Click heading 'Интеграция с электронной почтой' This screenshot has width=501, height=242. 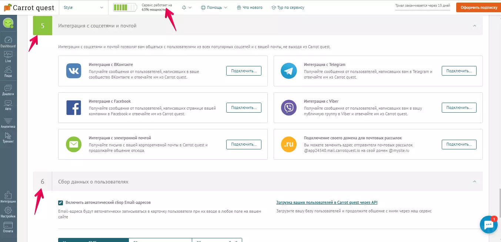pos(120,138)
